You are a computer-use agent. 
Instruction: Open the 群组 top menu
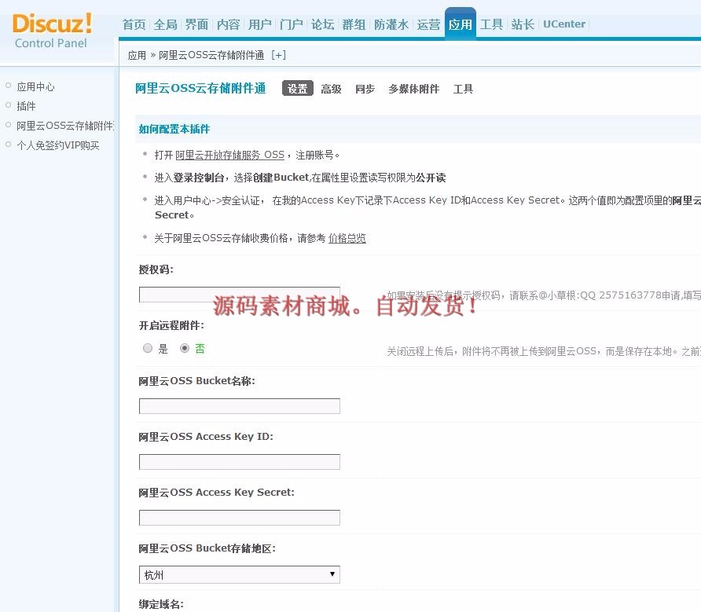coord(354,24)
